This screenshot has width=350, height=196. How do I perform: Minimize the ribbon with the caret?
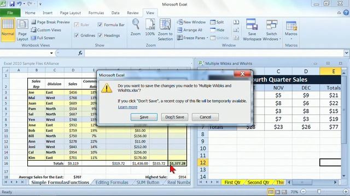[339, 13]
